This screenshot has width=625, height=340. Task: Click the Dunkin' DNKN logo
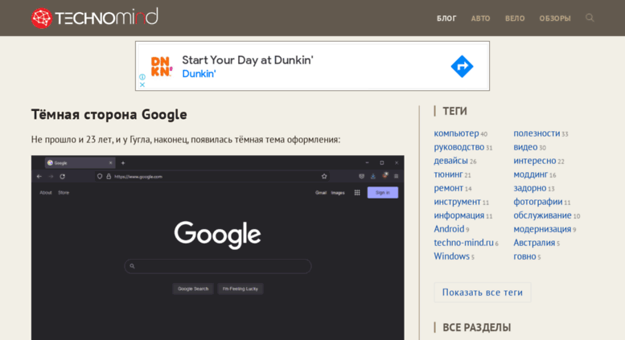pos(162,66)
